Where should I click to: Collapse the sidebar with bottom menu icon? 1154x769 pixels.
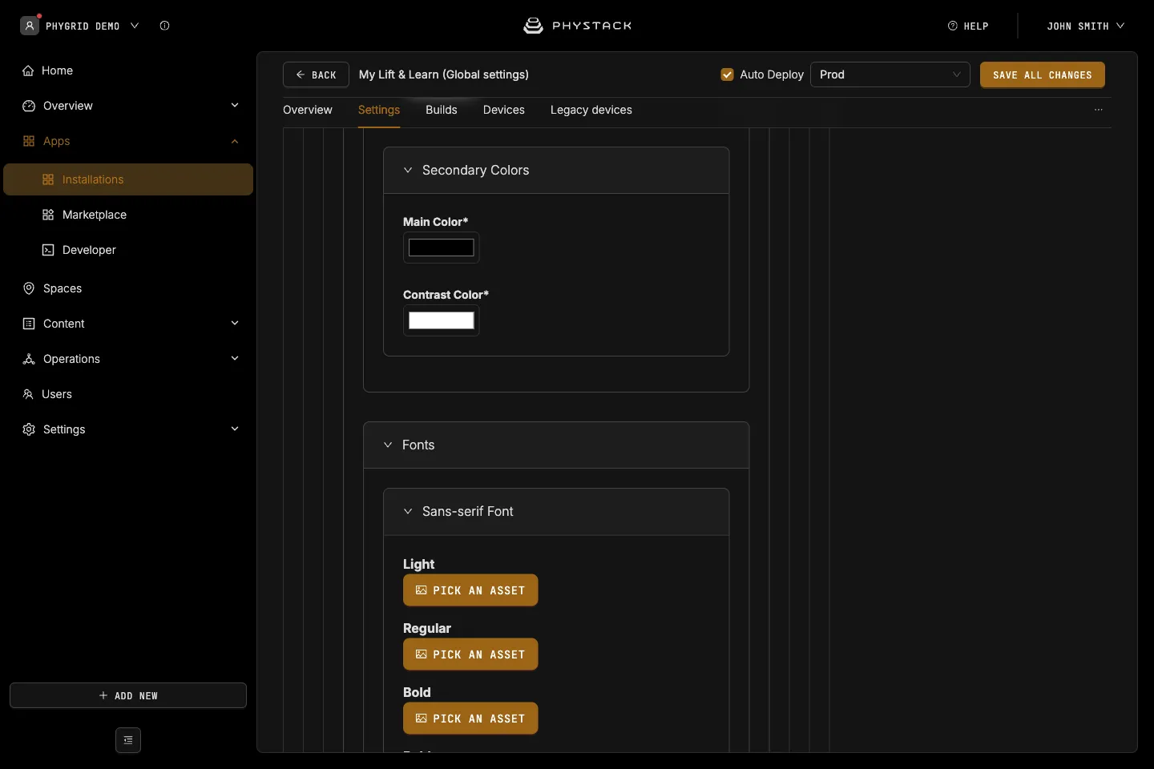128,740
